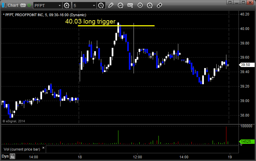Screen dimensions: 256x161
Task: Maximize the chart window
Action: [x=243, y=2]
